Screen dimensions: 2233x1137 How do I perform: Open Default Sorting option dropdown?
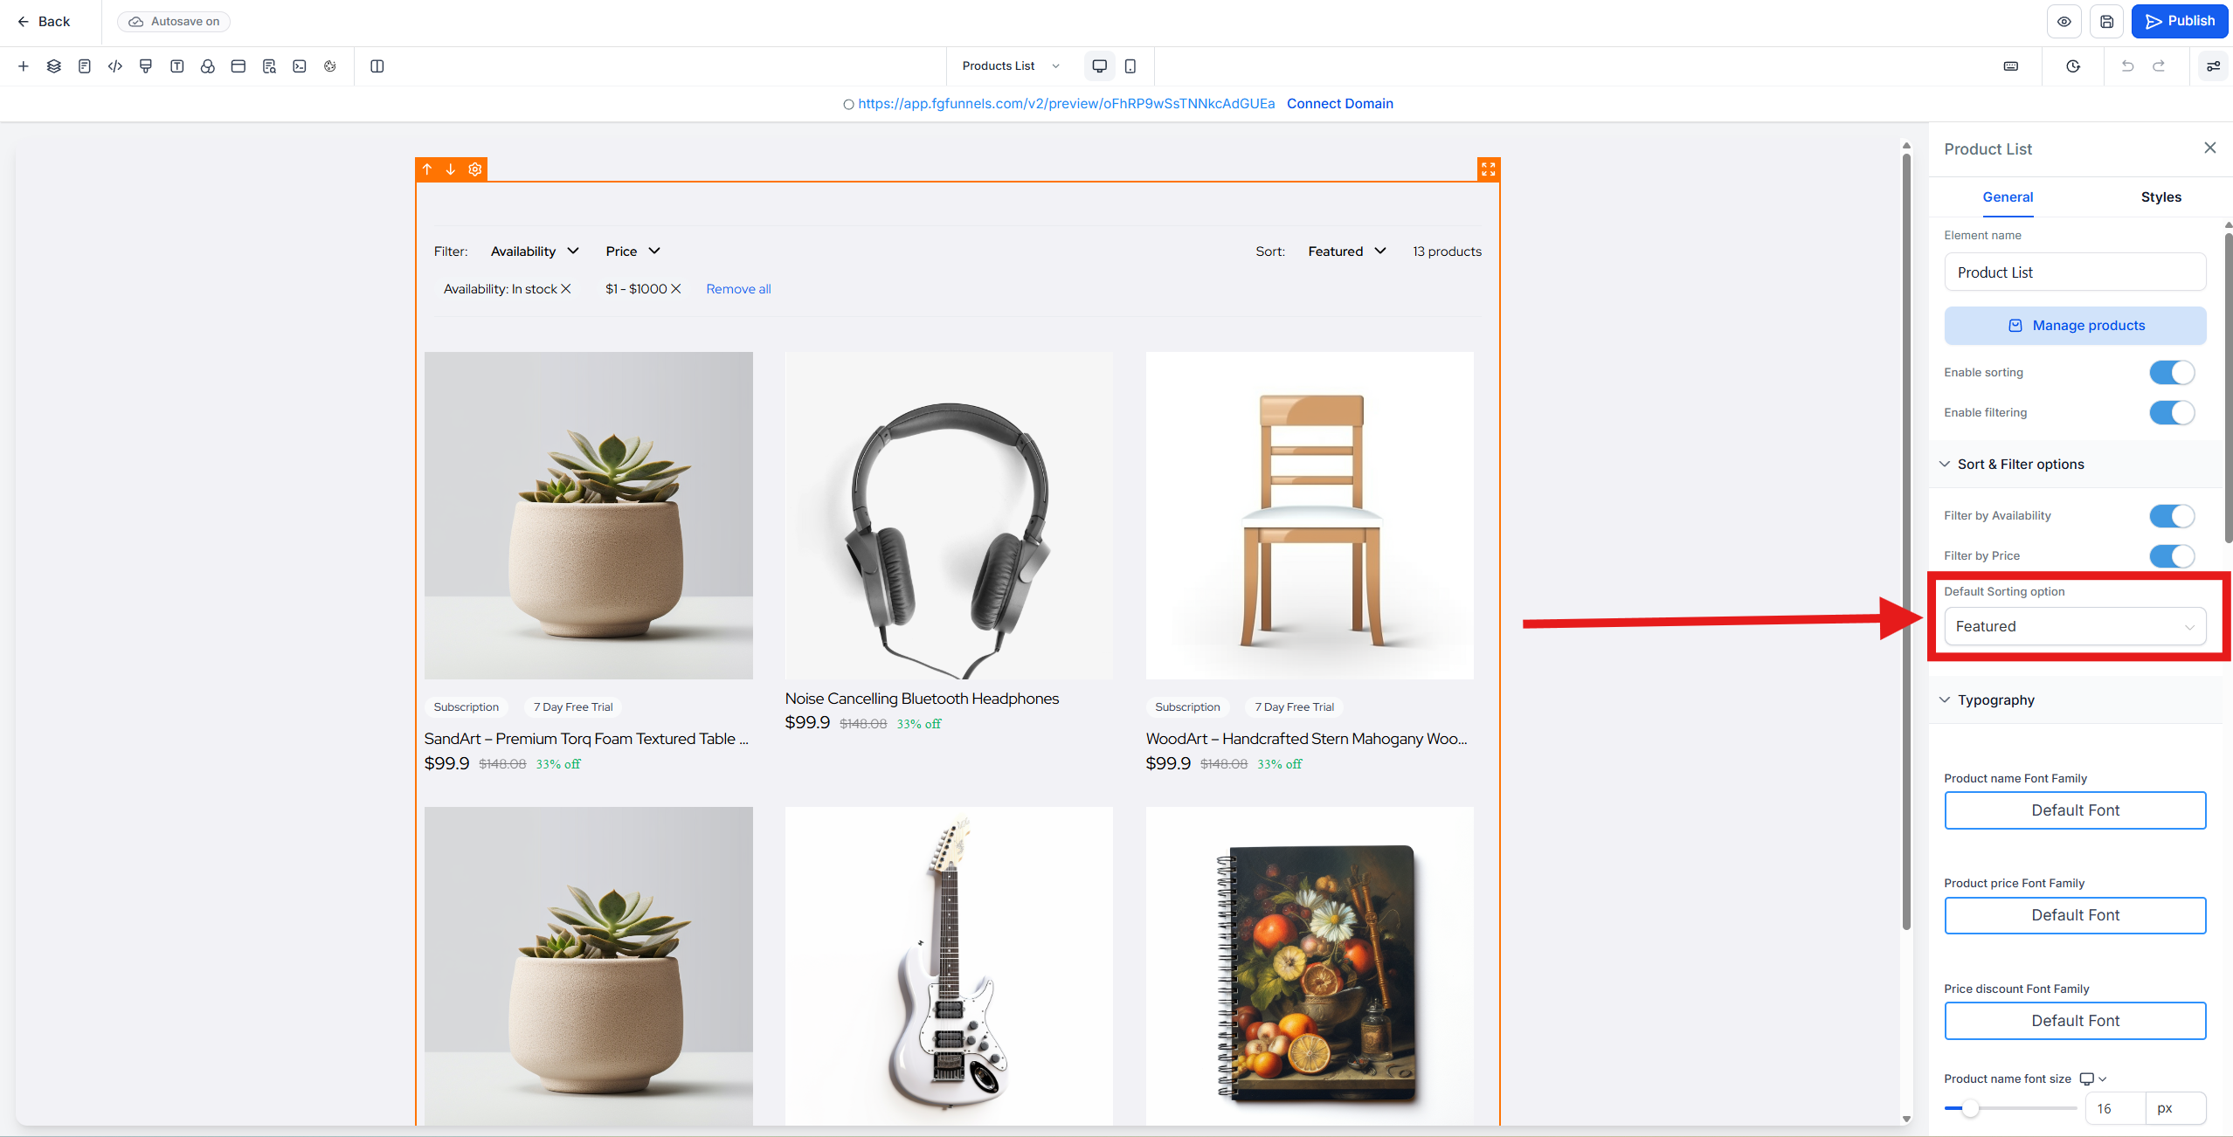coord(2074,627)
